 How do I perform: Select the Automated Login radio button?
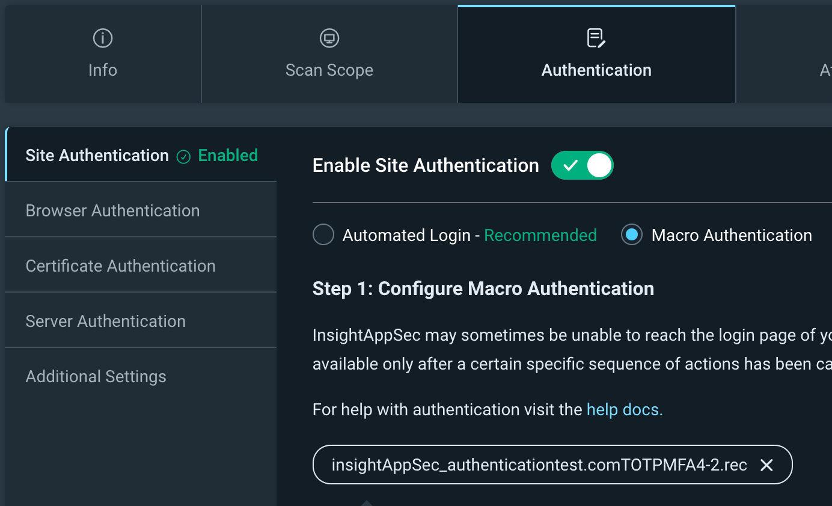coord(323,235)
